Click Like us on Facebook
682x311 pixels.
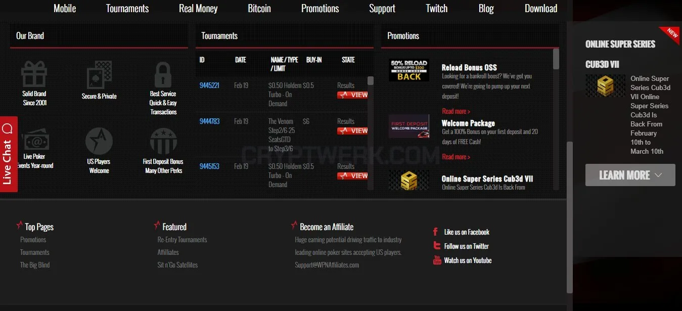pos(467,232)
